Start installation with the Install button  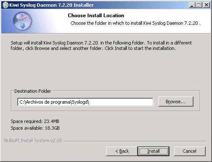click(x=153, y=151)
